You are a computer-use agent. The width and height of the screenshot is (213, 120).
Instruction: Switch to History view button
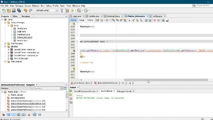coord(90,20)
